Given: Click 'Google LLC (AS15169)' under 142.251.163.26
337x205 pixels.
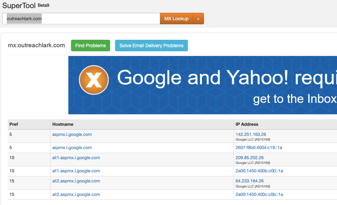Looking at the screenshot, I should [x=253, y=140].
